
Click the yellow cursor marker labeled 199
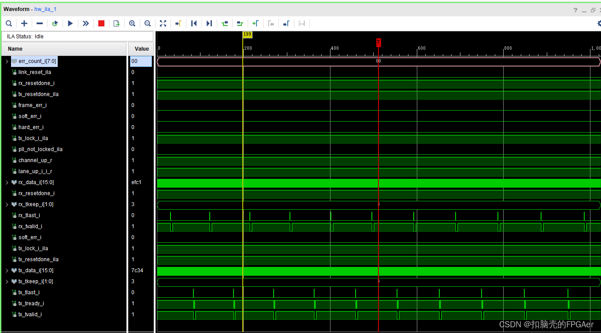(x=247, y=34)
